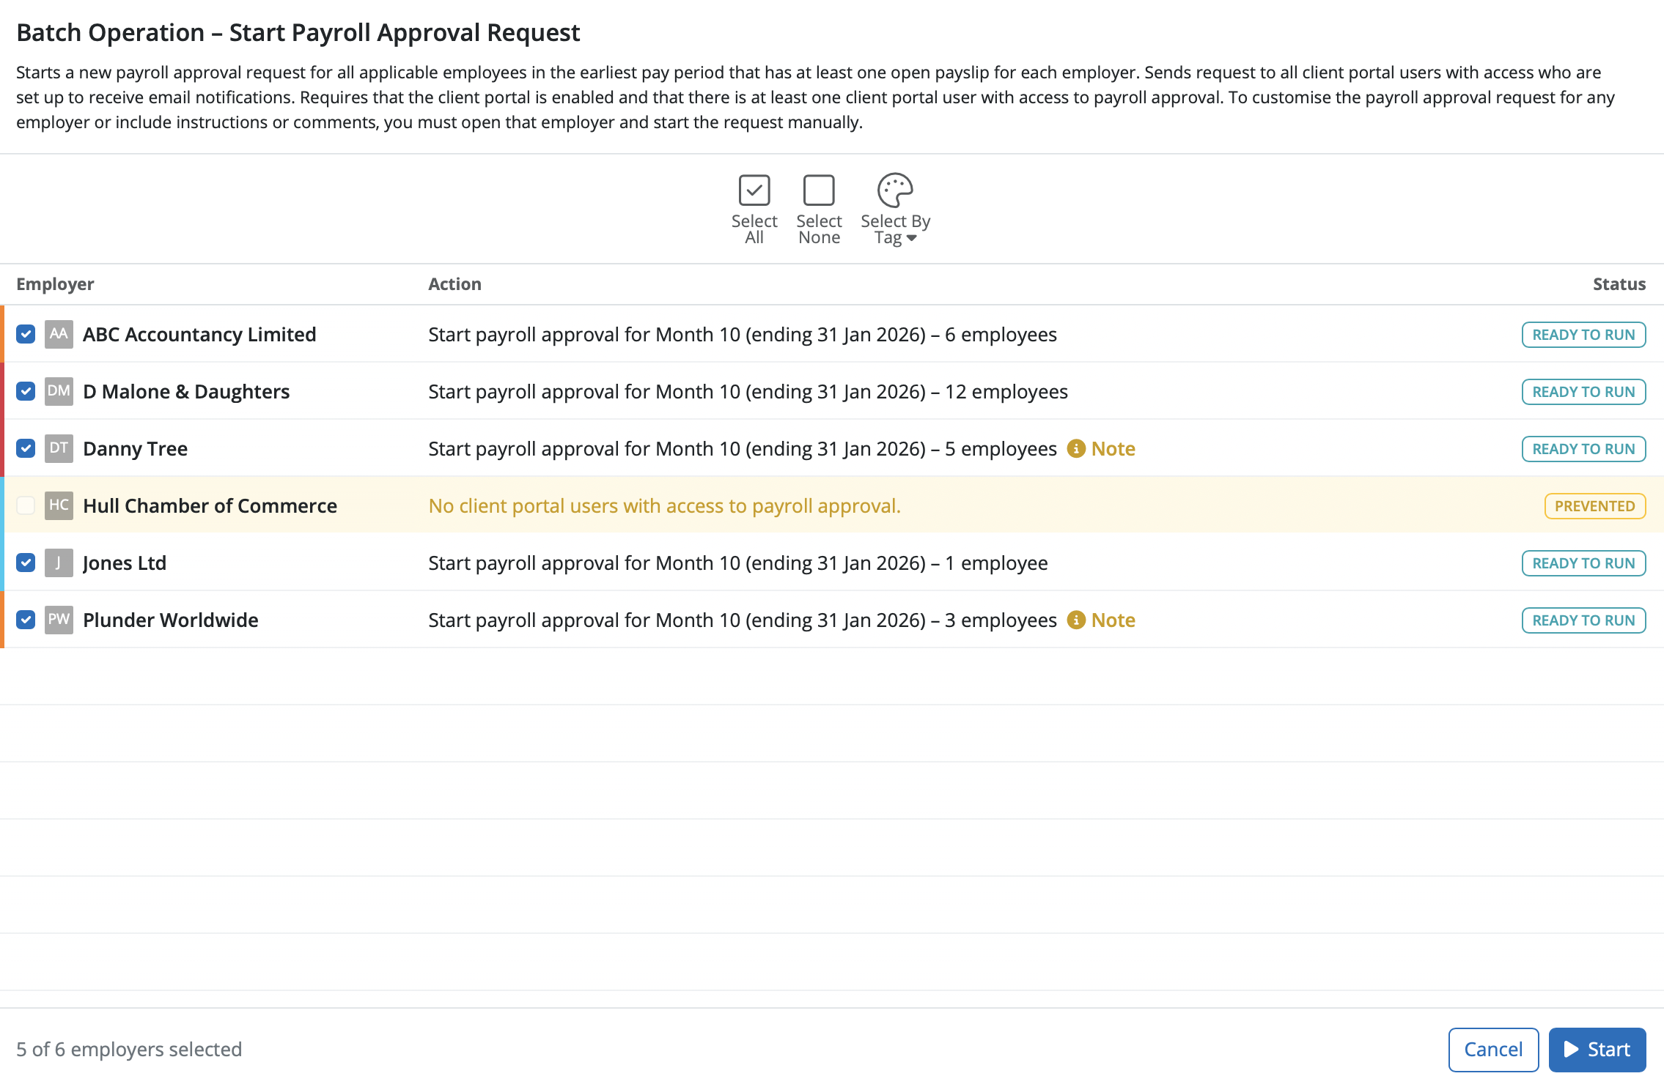Expand the Plunder Worldwide Note details
The image size is (1664, 1087).
click(x=1113, y=620)
